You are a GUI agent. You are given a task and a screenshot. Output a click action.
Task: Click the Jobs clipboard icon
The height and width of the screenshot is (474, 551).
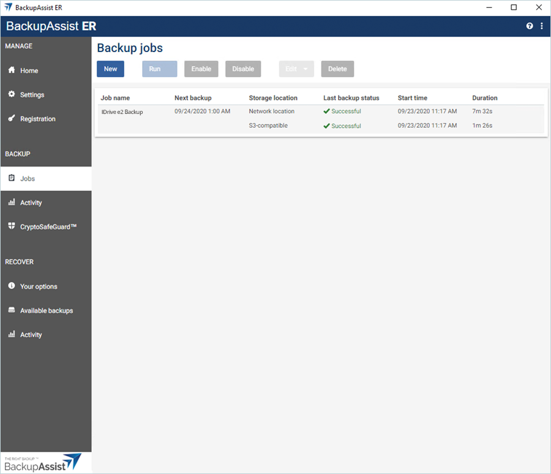tap(11, 178)
